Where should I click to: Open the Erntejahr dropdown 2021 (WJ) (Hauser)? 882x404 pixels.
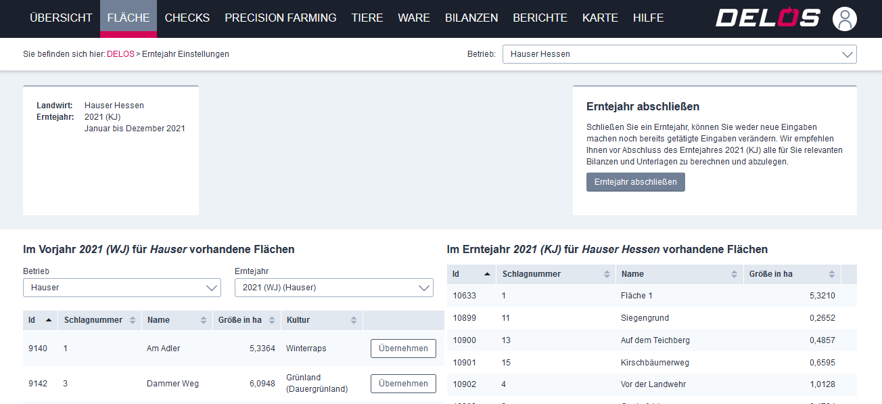click(334, 288)
